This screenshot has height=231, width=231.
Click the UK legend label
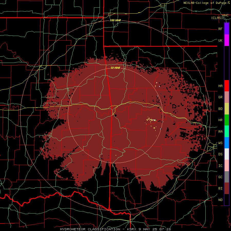(x=220, y=40)
